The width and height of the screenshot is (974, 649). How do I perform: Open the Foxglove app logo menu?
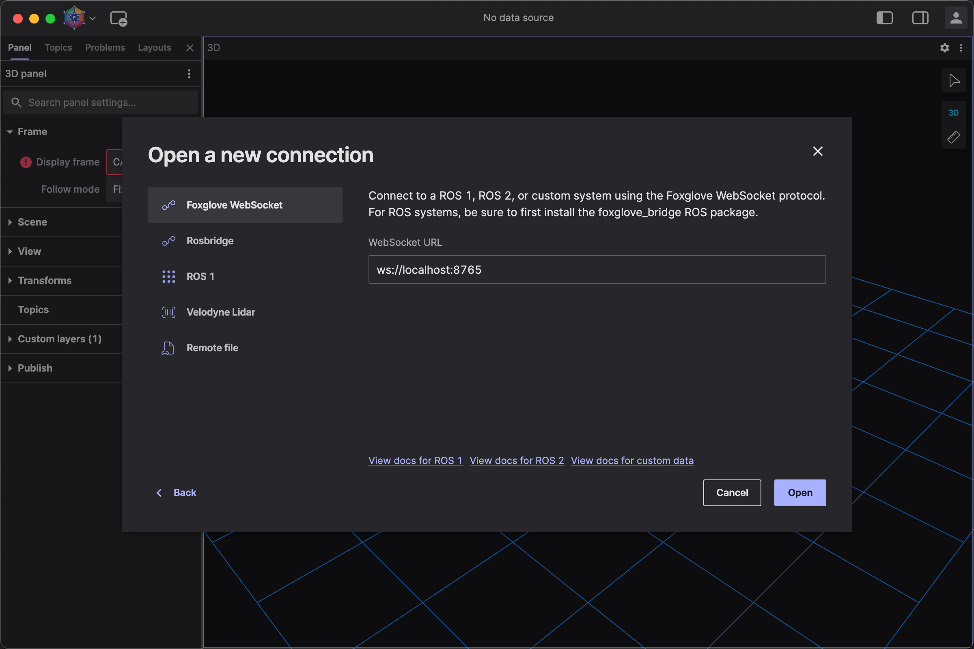(x=74, y=18)
